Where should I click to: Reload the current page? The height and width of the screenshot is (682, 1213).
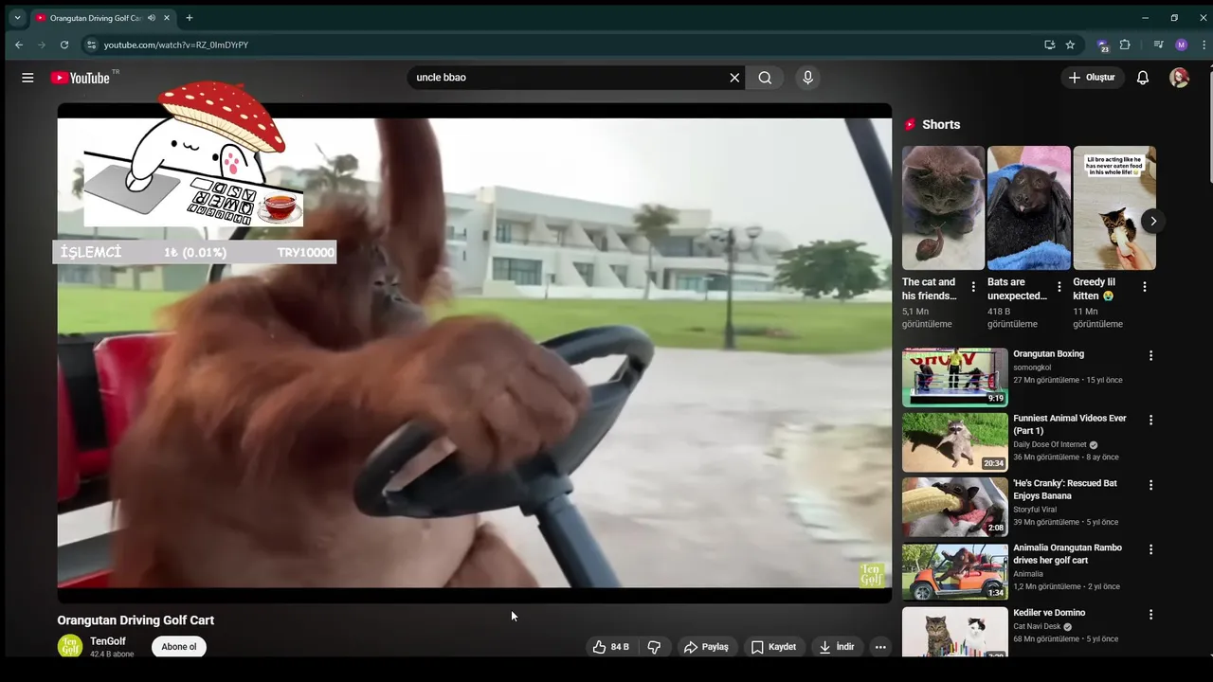pos(64,45)
